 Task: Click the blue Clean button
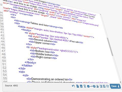115,86
